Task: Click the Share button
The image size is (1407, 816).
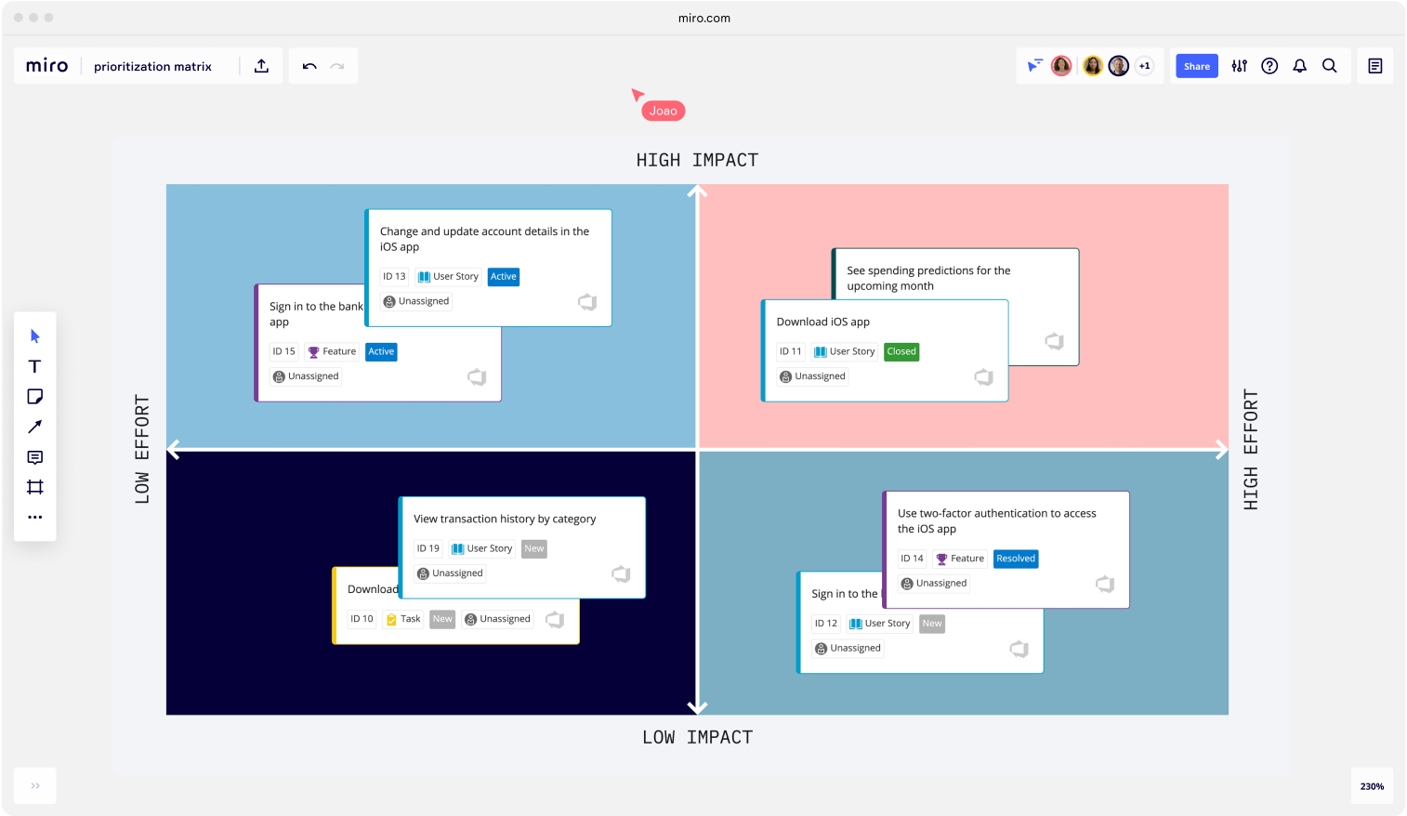Action: (1196, 65)
